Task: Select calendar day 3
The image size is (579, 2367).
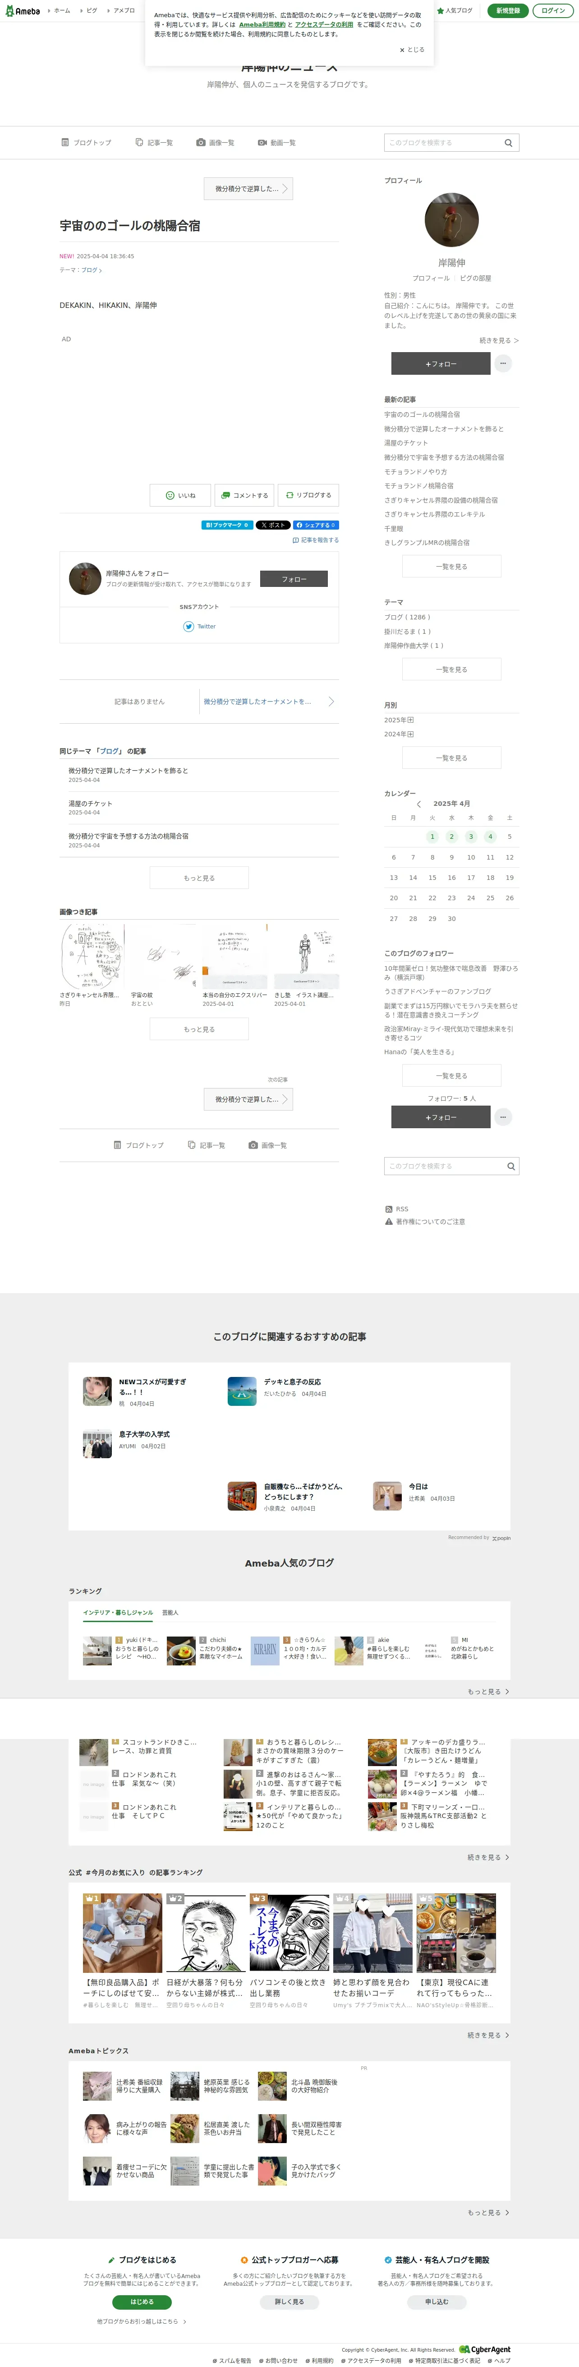Action: pos(471,836)
